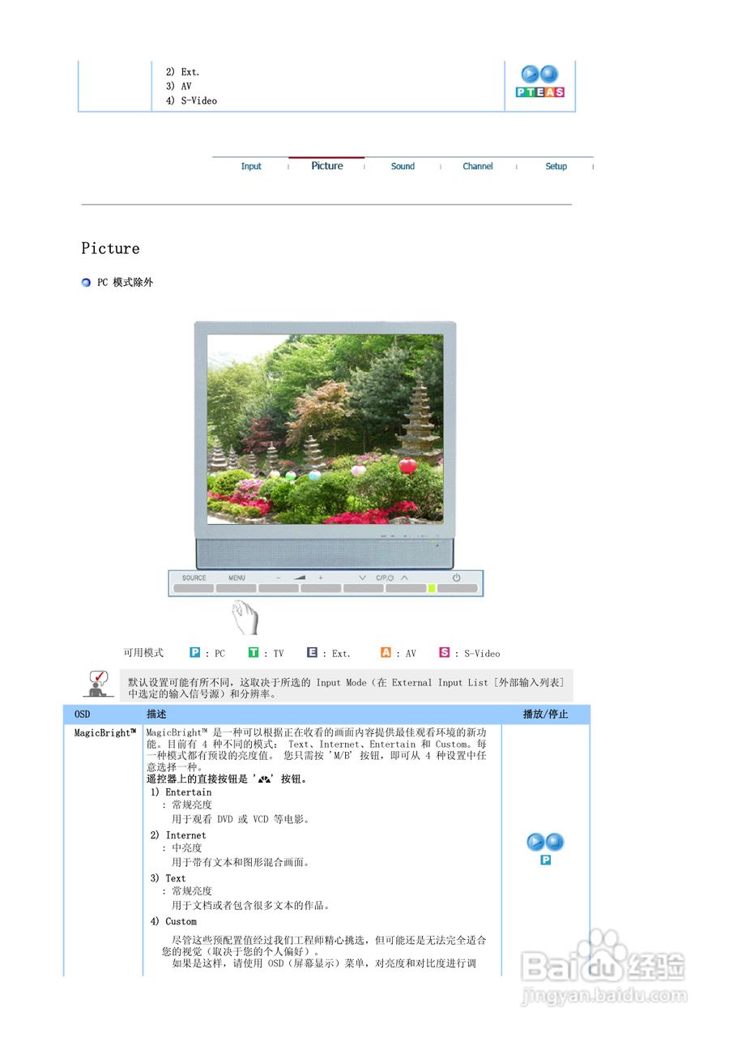Click the checkmark note icon beside the default-settings notice
This screenshot has width=733, height=1037.
[98, 685]
